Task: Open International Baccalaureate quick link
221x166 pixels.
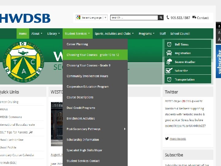Action: tap(17, 124)
